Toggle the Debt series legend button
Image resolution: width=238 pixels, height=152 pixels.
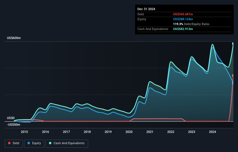[x=14, y=143]
